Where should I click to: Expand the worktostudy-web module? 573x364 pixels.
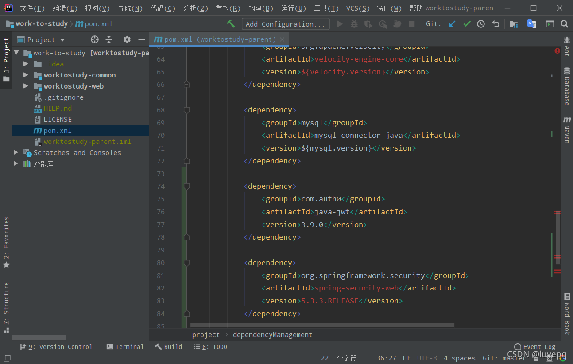[x=26, y=86]
